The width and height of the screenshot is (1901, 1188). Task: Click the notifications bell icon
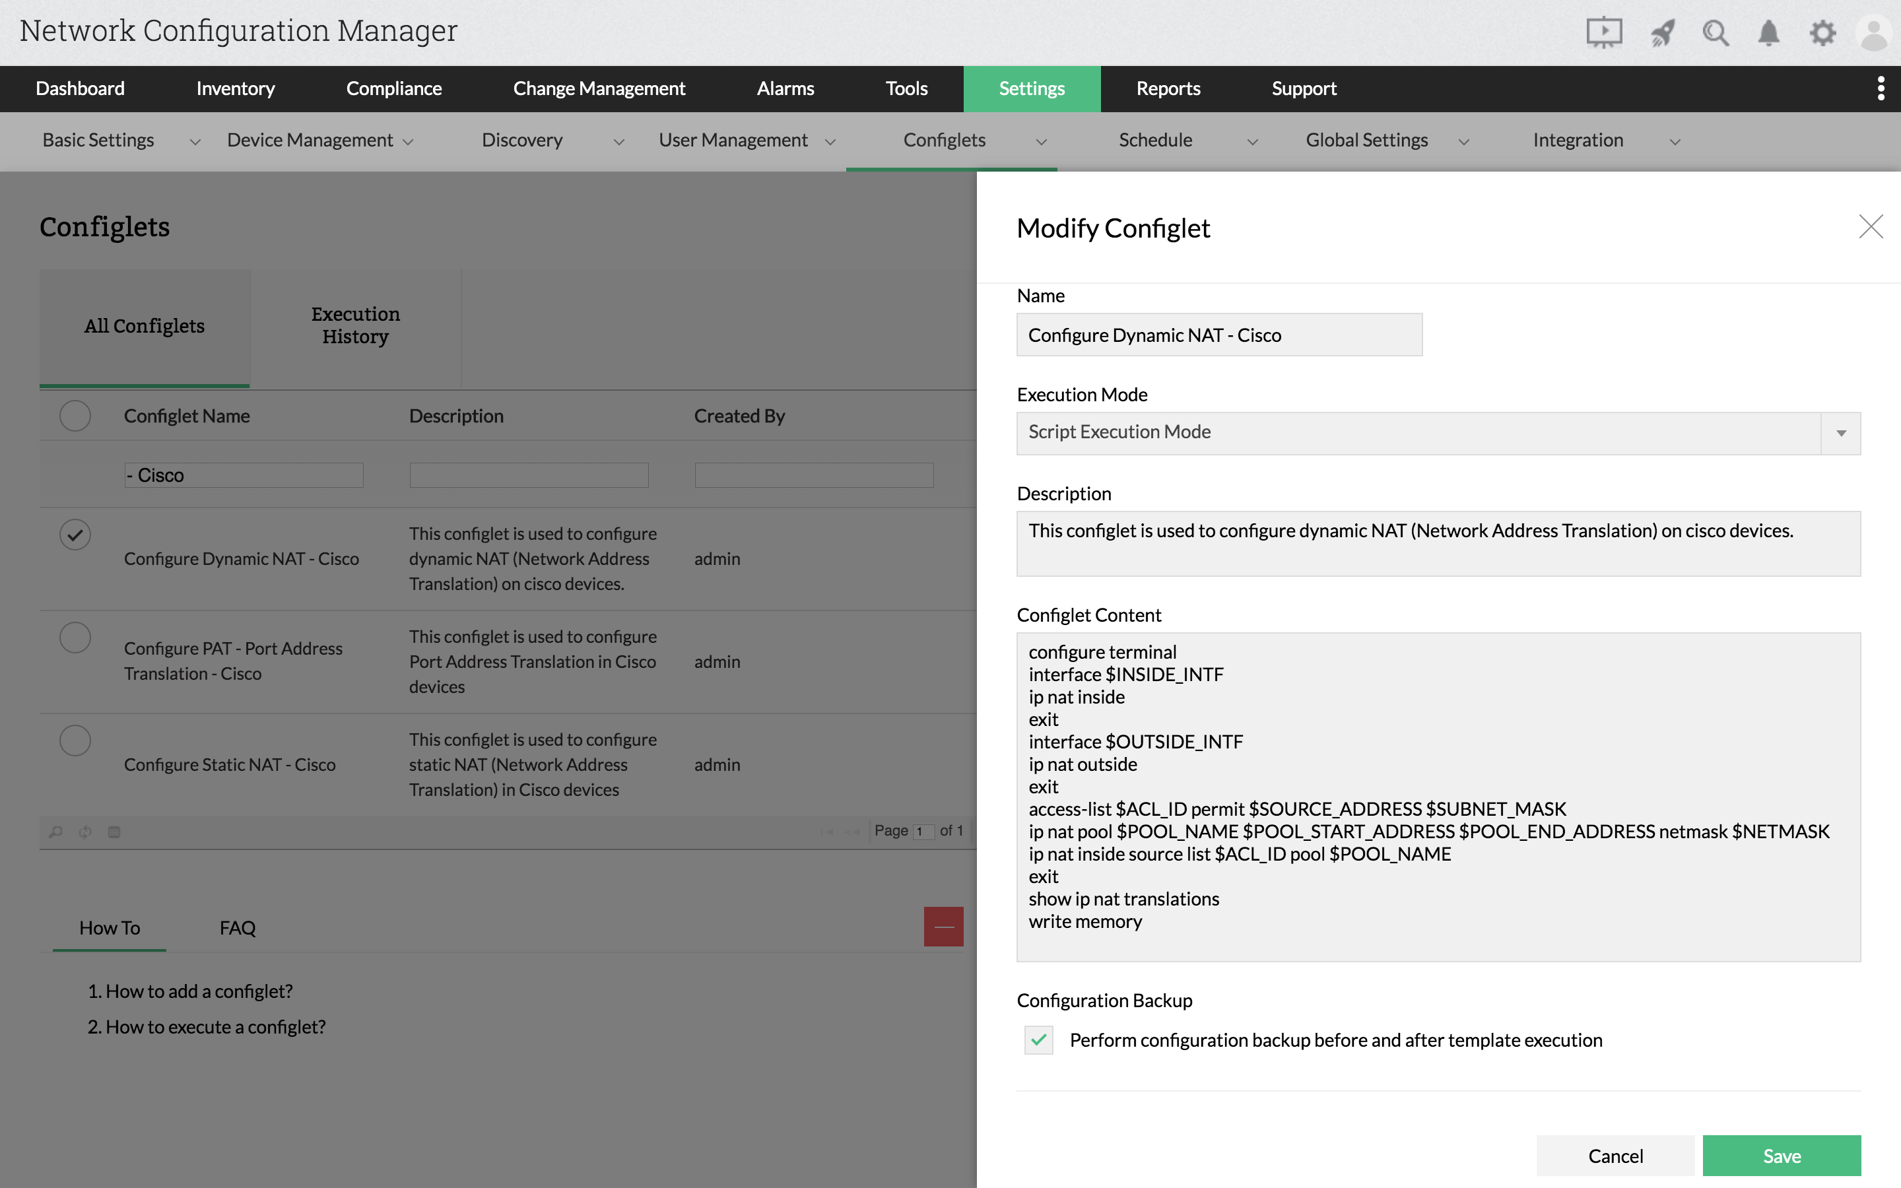(1768, 30)
